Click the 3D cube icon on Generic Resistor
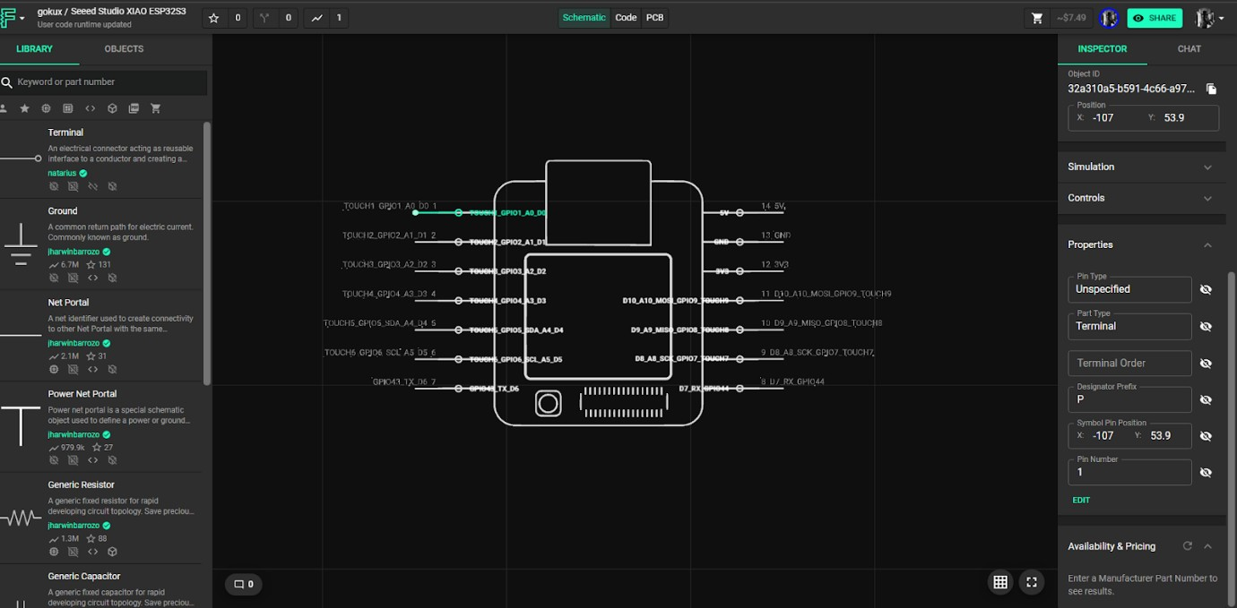 click(x=112, y=552)
